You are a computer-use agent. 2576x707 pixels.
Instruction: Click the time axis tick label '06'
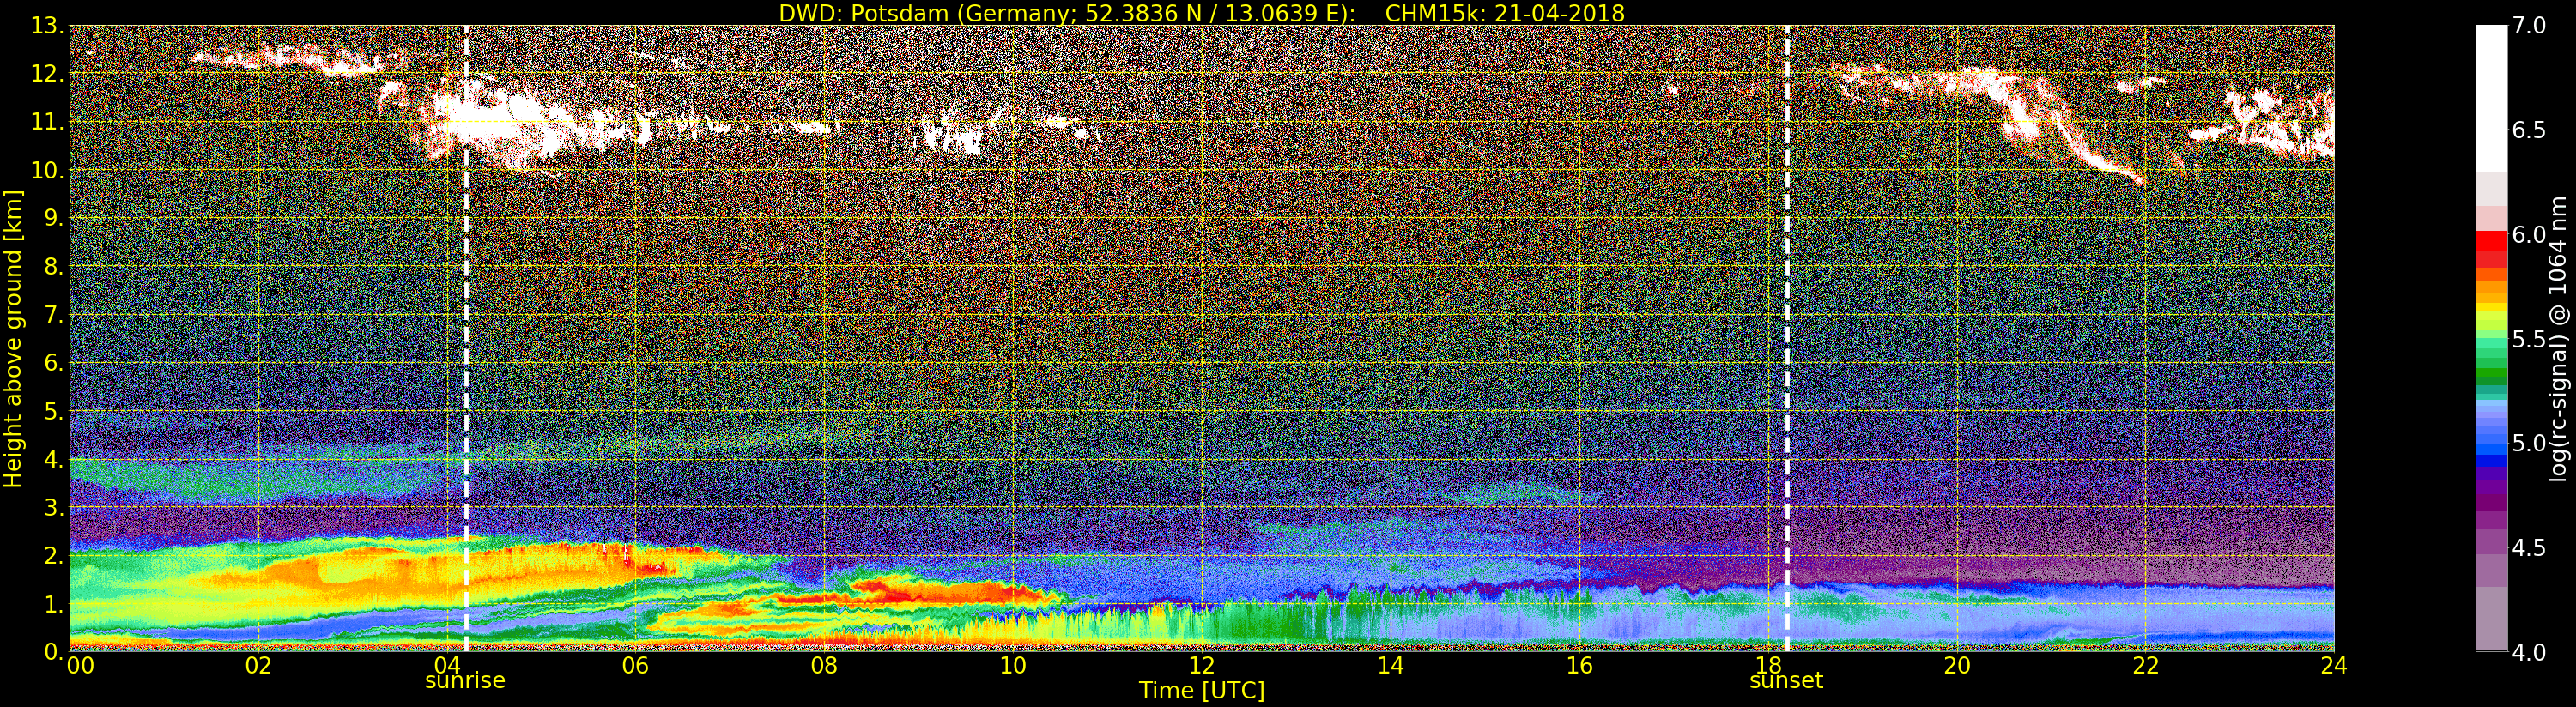pos(635,666)
